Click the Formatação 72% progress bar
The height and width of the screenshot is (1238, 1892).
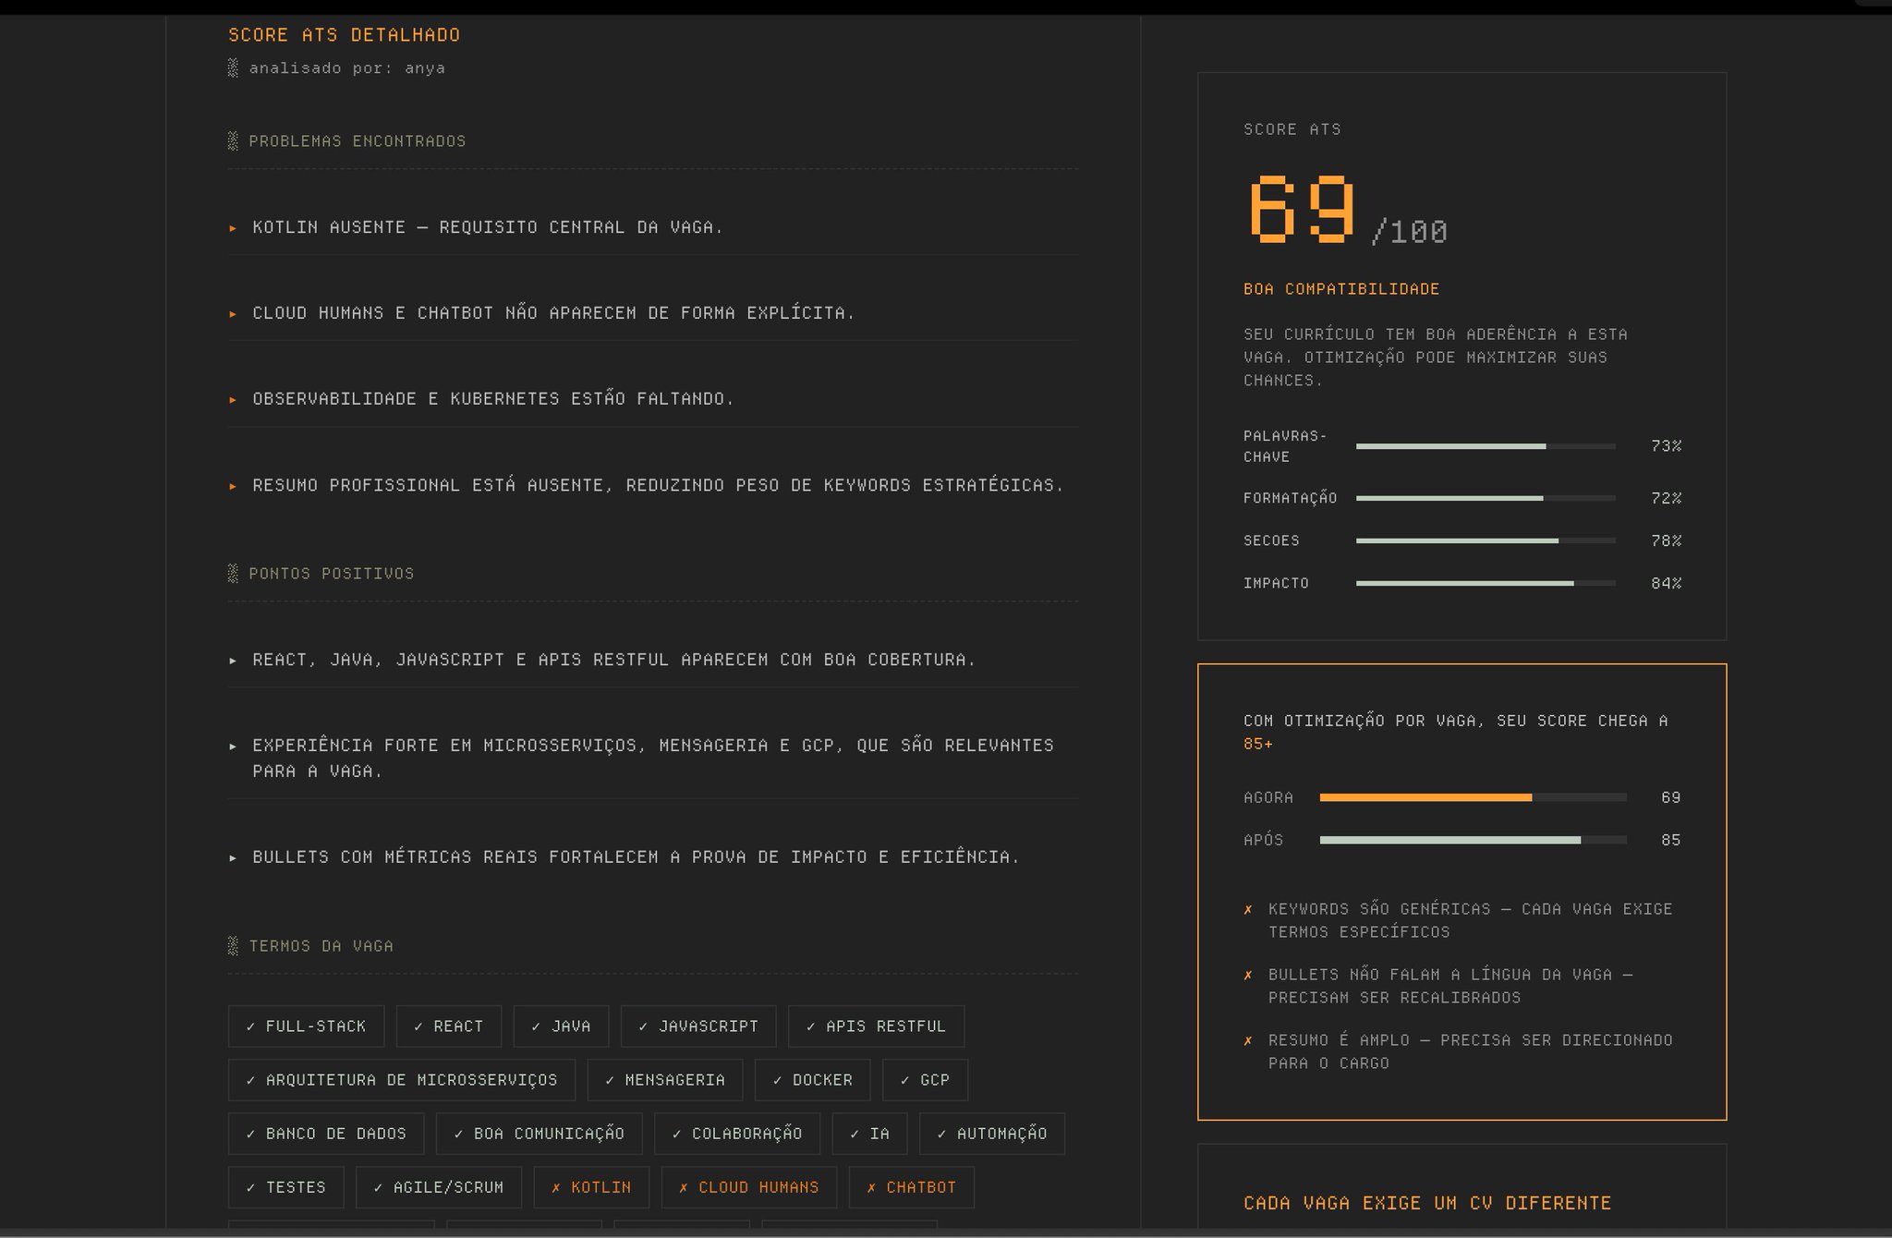[x=1486, y=498]
